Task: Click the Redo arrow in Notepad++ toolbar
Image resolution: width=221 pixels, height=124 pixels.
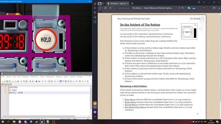Action: coord(33,81)
